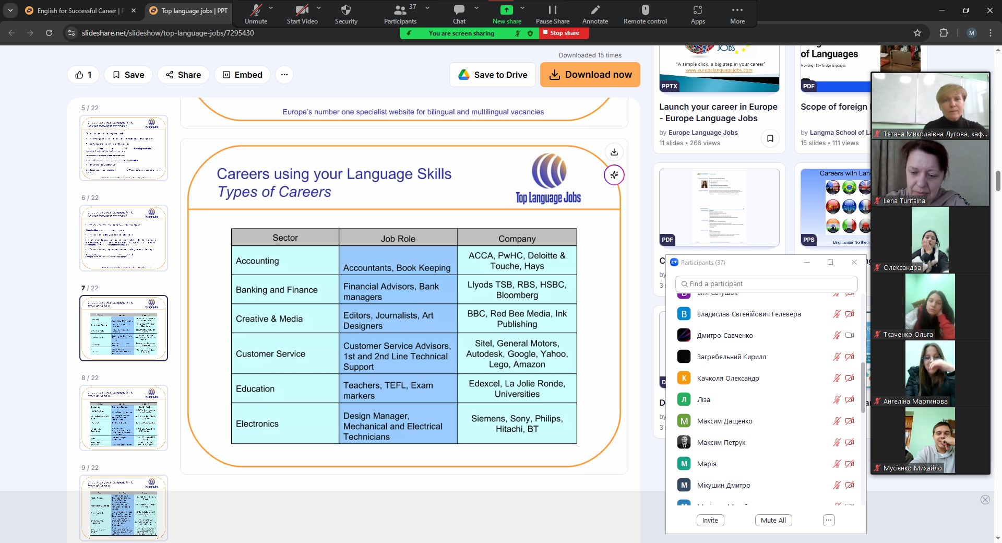Open the Zoom Apps icon
The width and height of the screenshot is (1002, 543).
[x=697, y=10]
